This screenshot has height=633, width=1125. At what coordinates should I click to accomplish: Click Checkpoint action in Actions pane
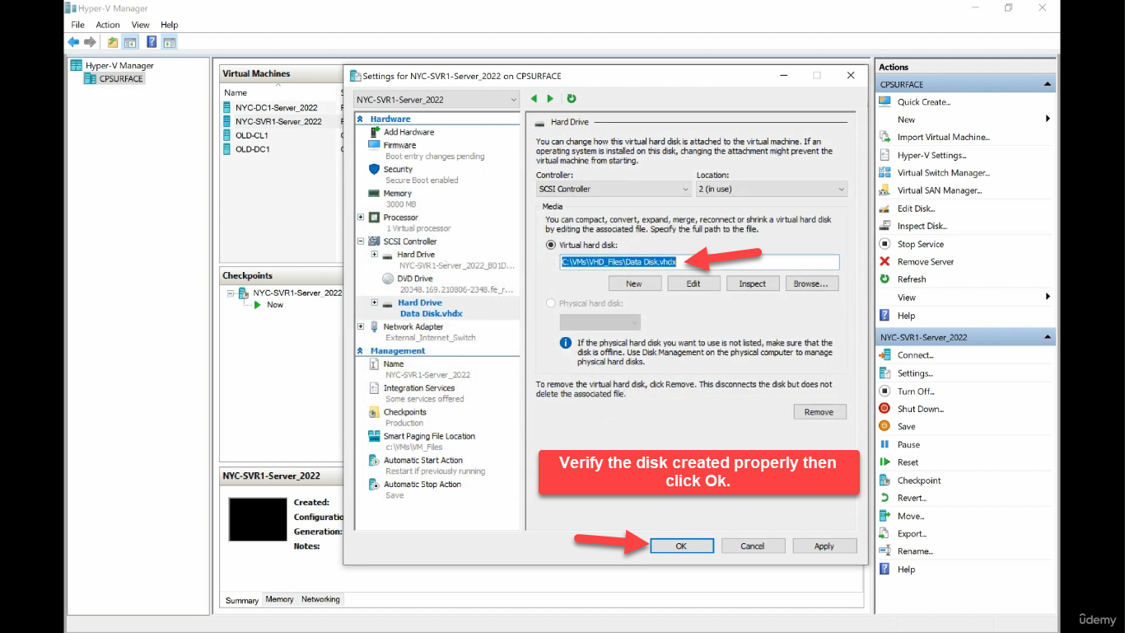click(x=918, y=481)
